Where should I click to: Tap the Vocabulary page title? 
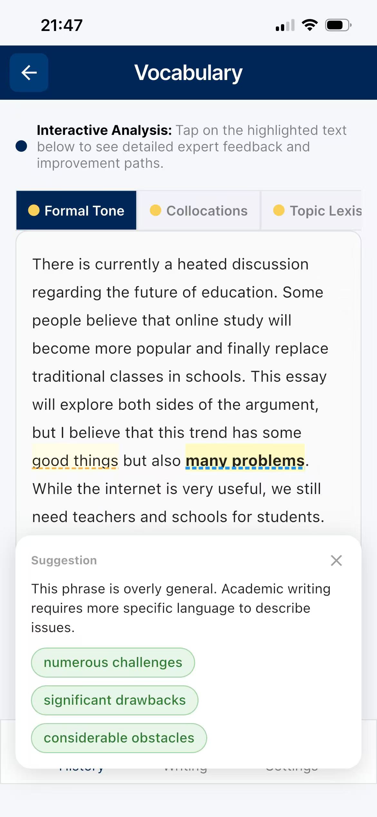click(x=188, y=73)
